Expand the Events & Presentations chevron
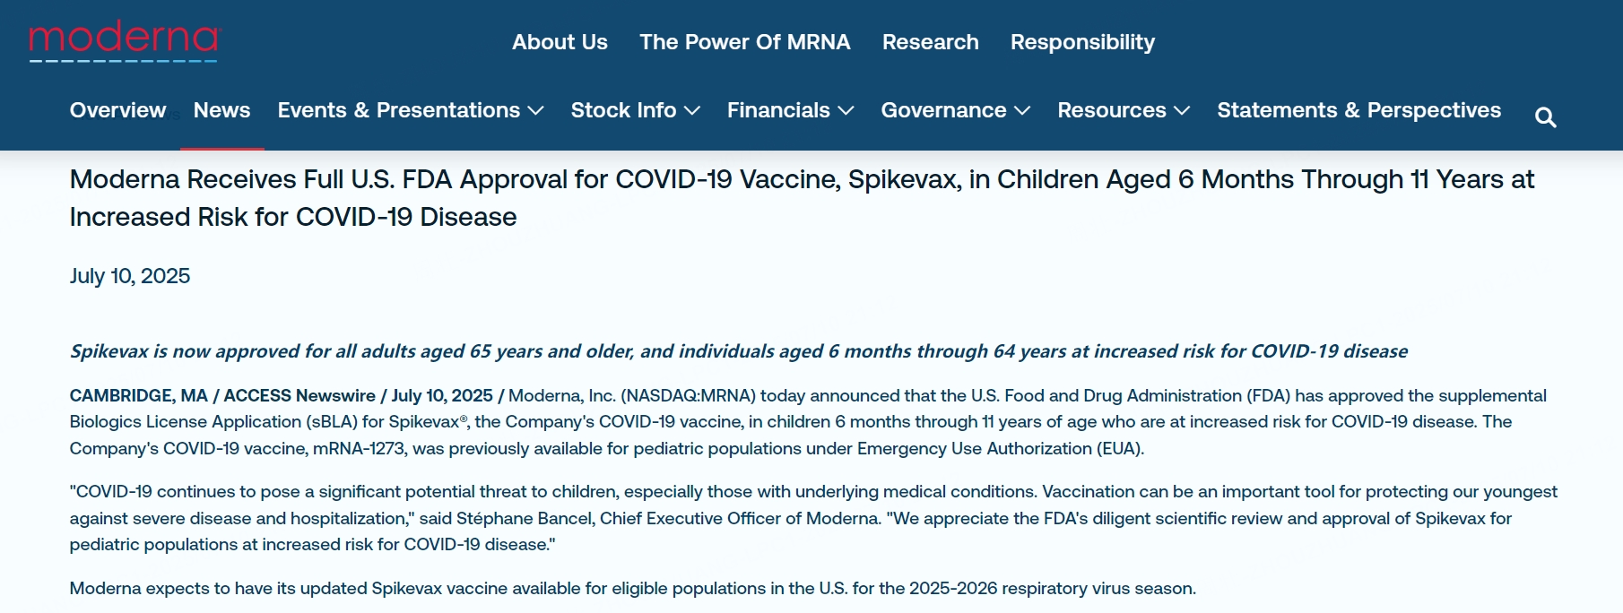The height and width of the screenshot is (613, 1623). click(x=536, y=110)
